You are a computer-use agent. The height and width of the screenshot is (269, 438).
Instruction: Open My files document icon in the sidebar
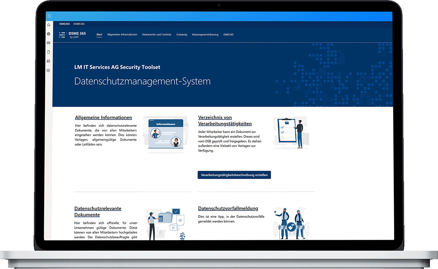point(49,52)
